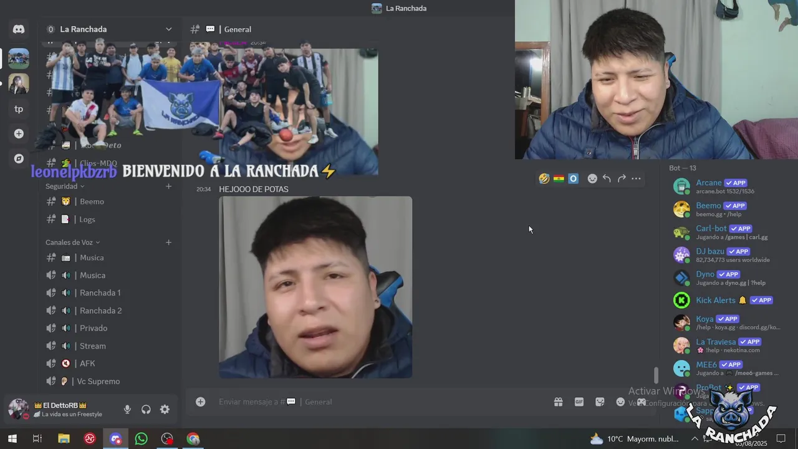React with blue O emoji
This screenshot has width=798, height=449.
pyautogui.click(x=573, y=179)
